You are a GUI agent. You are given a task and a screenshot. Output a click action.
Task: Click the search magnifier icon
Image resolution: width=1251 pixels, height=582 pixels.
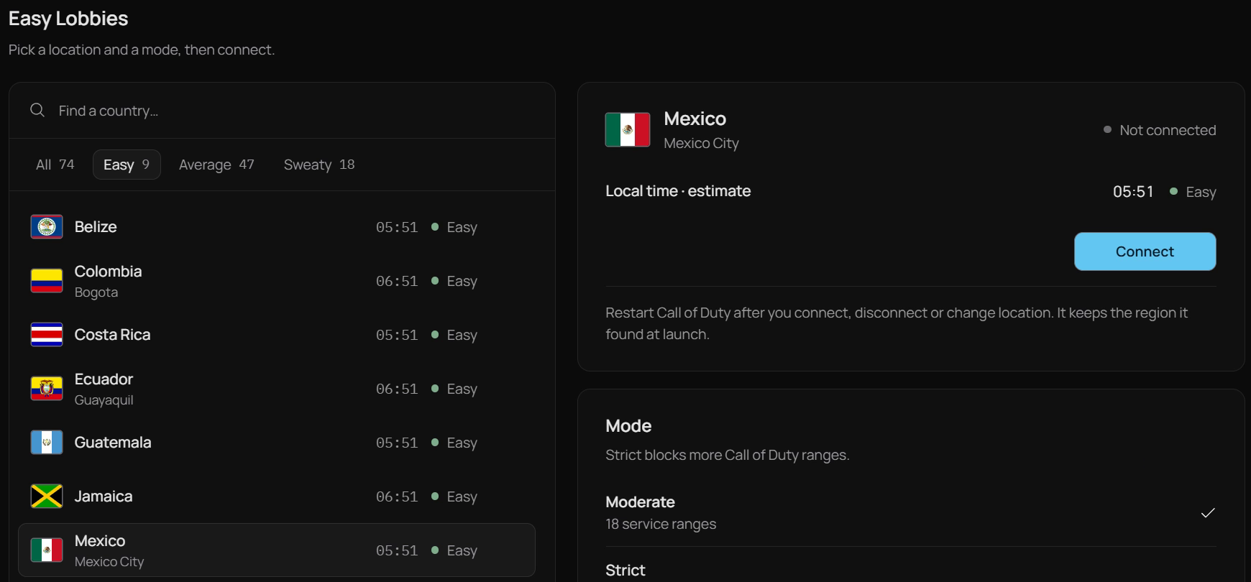(37, 110)
